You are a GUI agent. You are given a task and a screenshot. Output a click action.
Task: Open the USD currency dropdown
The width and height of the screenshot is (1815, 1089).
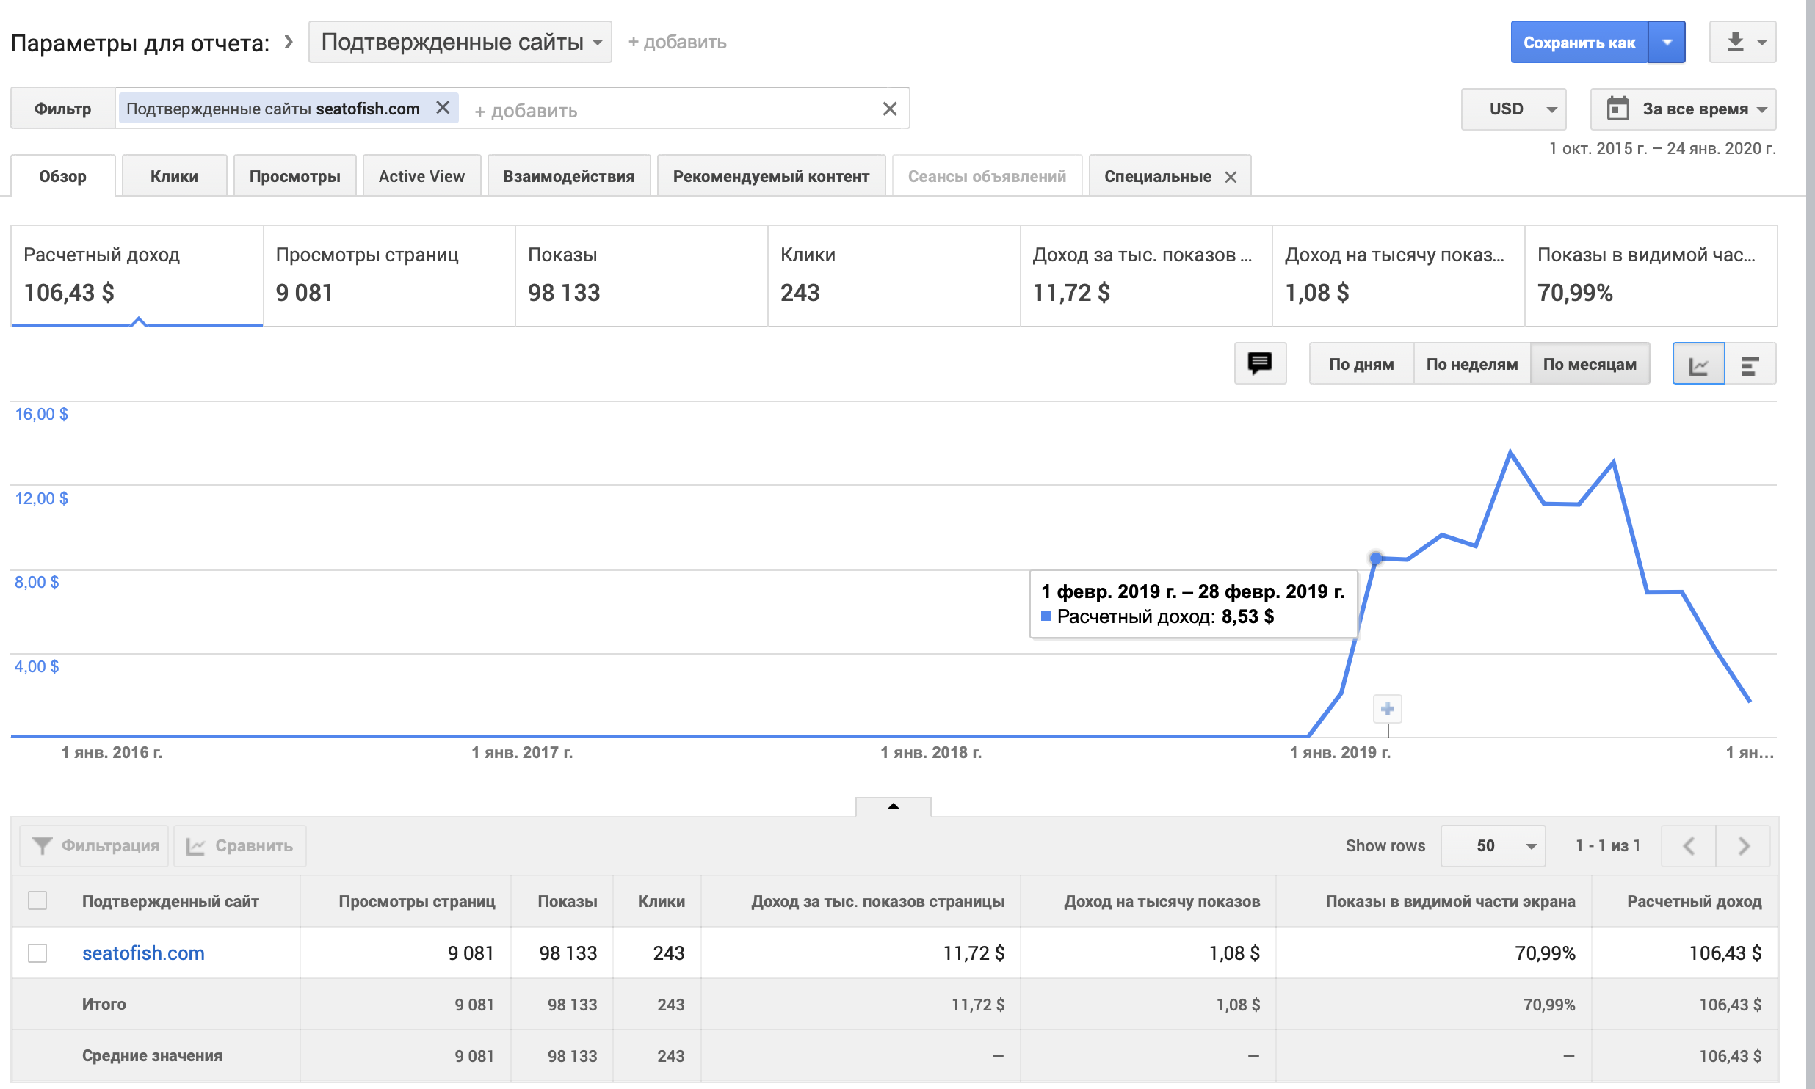click(1513, 109)
